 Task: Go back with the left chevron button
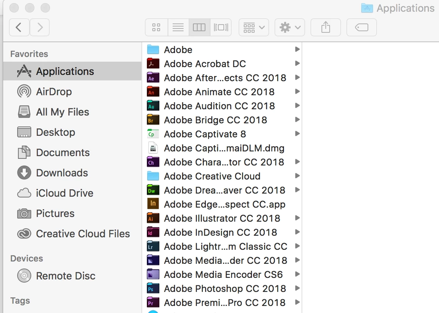(19, 27)
